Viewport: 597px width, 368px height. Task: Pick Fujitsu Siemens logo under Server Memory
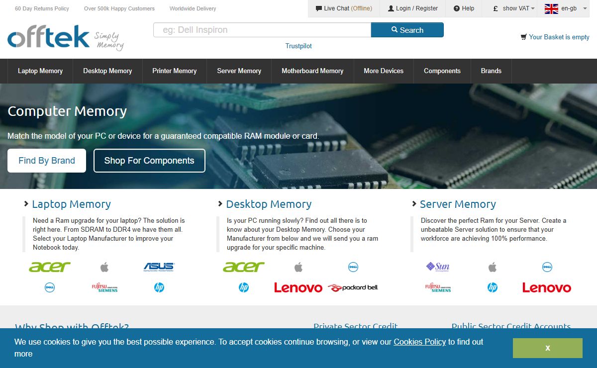click(x=438, y=287)
